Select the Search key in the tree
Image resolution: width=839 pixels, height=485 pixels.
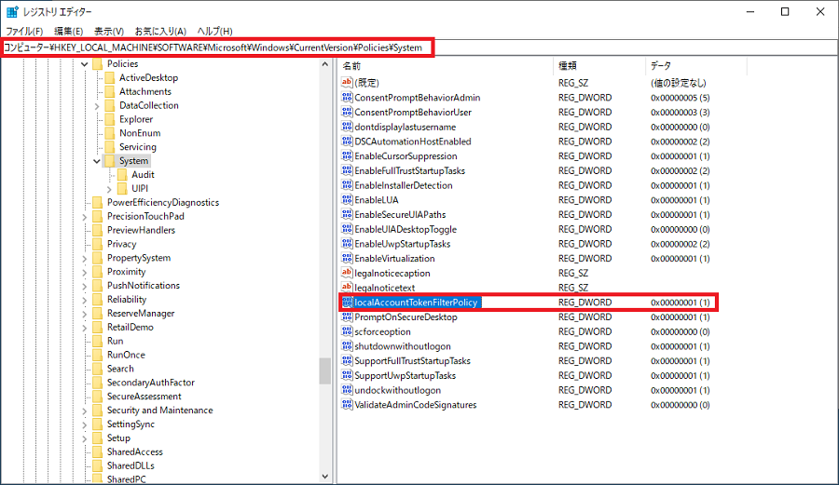(x=120, y=369)
